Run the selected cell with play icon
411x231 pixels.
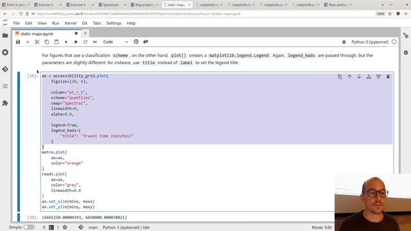66,42
